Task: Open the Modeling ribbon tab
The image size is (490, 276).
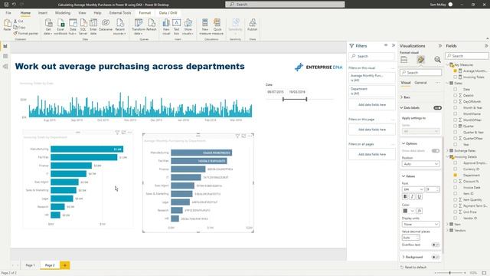Action: pyautogui.click(x=63, y=13)
